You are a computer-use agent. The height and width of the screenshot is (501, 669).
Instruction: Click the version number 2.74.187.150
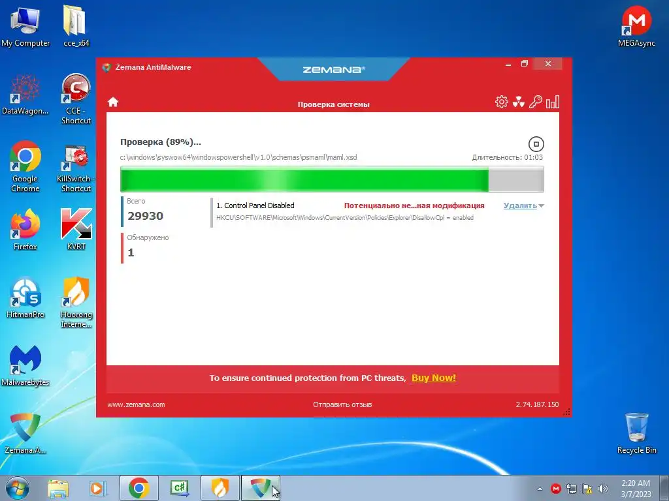(x=537, y=404)
